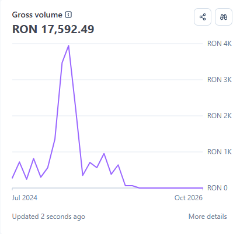Click the RON 1K axis label
Screen dimensions: 240x234
pos(220,152)
